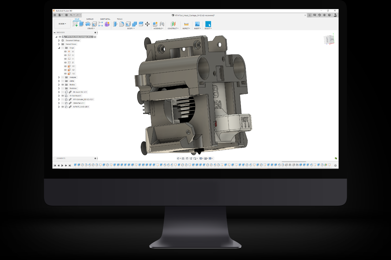Play the timeline
Image resolution: width=391 pixels, height=260 pixels.
tap(62, 166)
